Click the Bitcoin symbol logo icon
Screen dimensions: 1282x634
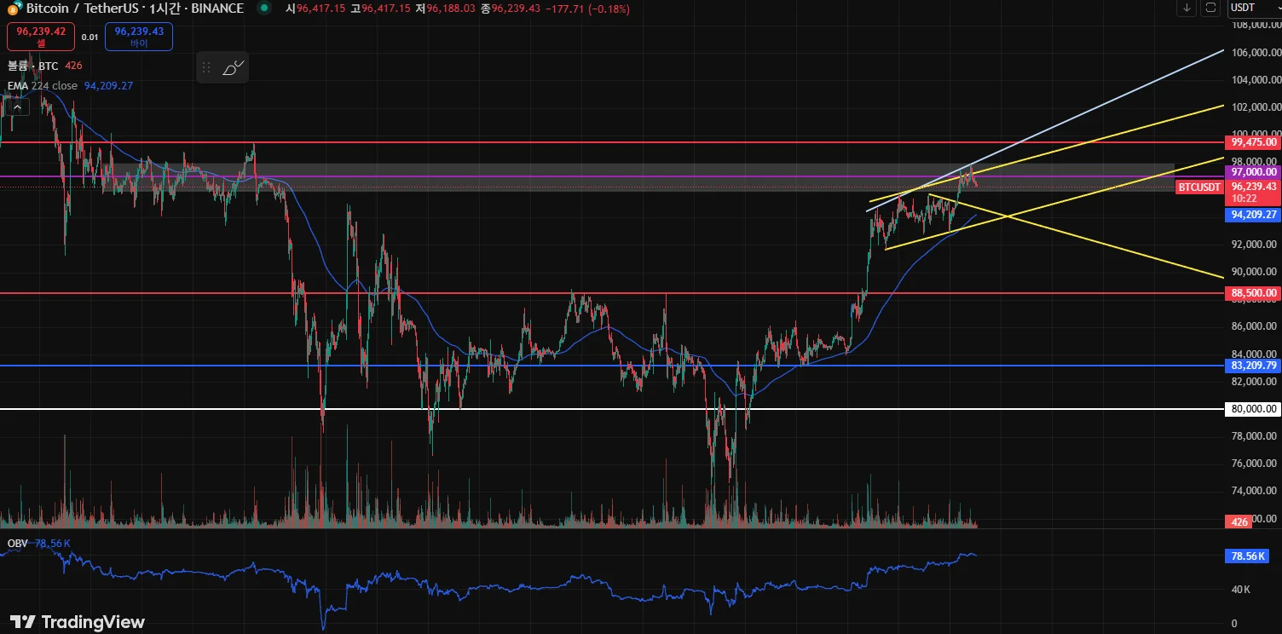[14, 8]
